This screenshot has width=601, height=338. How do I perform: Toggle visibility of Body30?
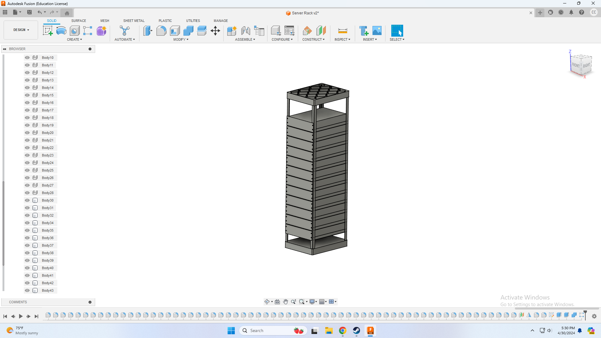[x=27, y=200]
